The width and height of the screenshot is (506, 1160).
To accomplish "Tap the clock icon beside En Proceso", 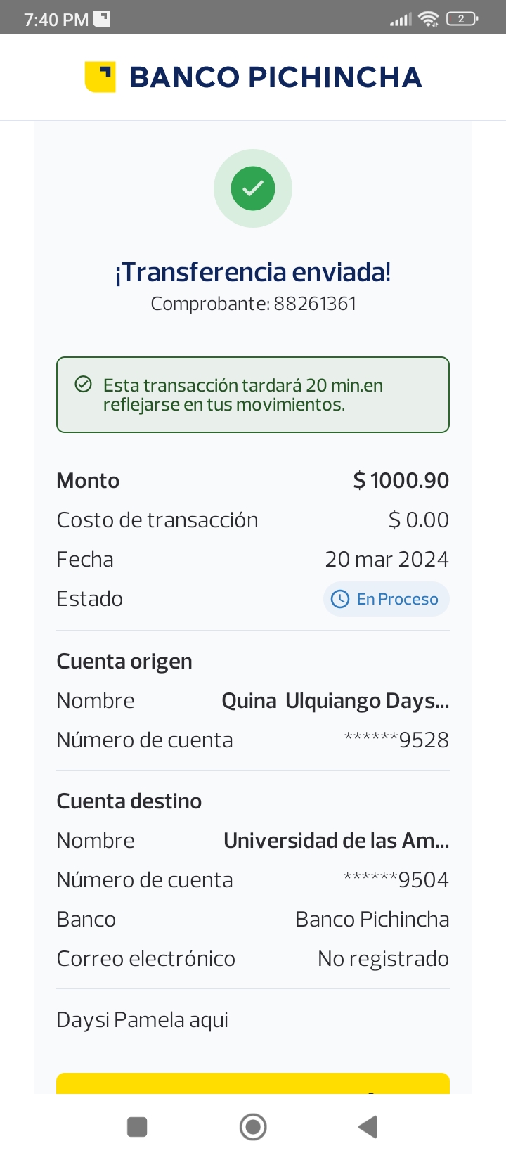I will (x=340, y=599).
